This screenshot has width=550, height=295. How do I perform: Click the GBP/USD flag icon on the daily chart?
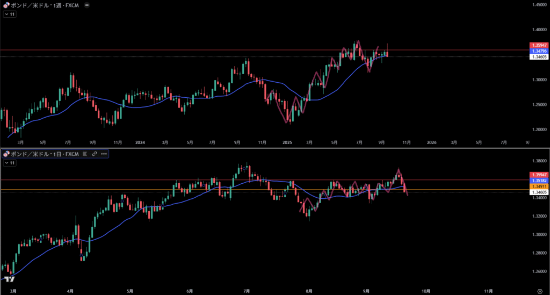pyautogui.click(x=6, y=154)
